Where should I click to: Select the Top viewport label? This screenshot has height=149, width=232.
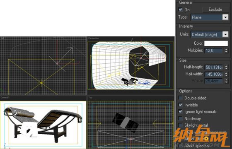pyautogui.click(x=90, y=98)
